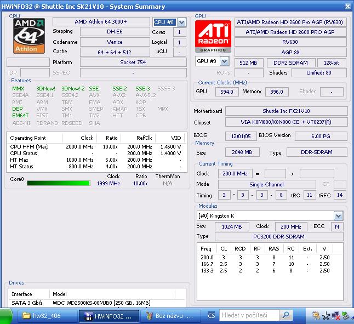Click the RV630 GPU codename field
Screen dimensions: 354x324
(x=290, y=42)
